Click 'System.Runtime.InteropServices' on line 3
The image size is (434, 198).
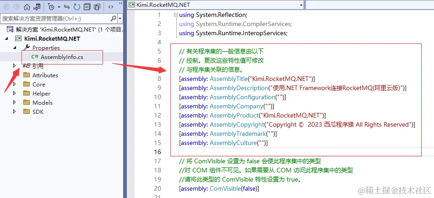[241, 33]
